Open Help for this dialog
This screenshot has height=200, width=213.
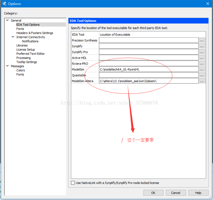pyautogui.click(x=198, y=193)
